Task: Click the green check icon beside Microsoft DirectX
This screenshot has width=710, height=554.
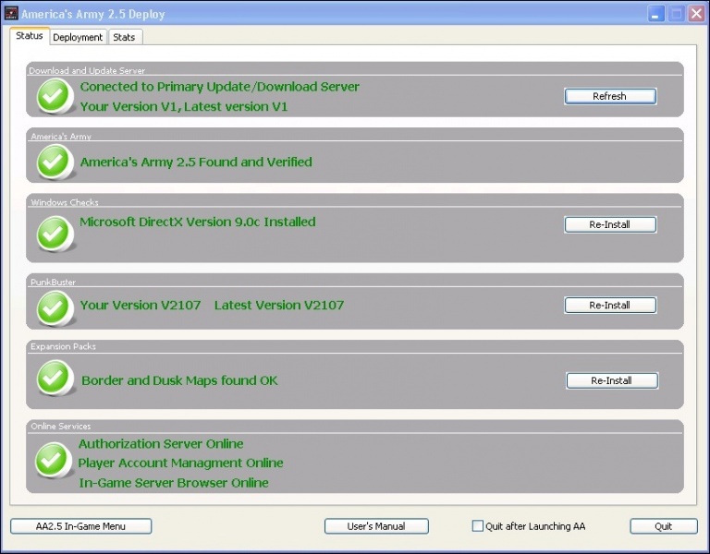Action: [55, 234]
